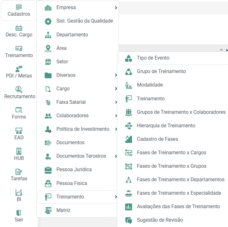Screen dimensions: 228x227
Task: Click the Tarefas notepad icon
Action: click(19, 172)
